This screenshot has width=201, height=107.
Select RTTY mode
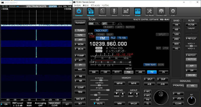117,72
